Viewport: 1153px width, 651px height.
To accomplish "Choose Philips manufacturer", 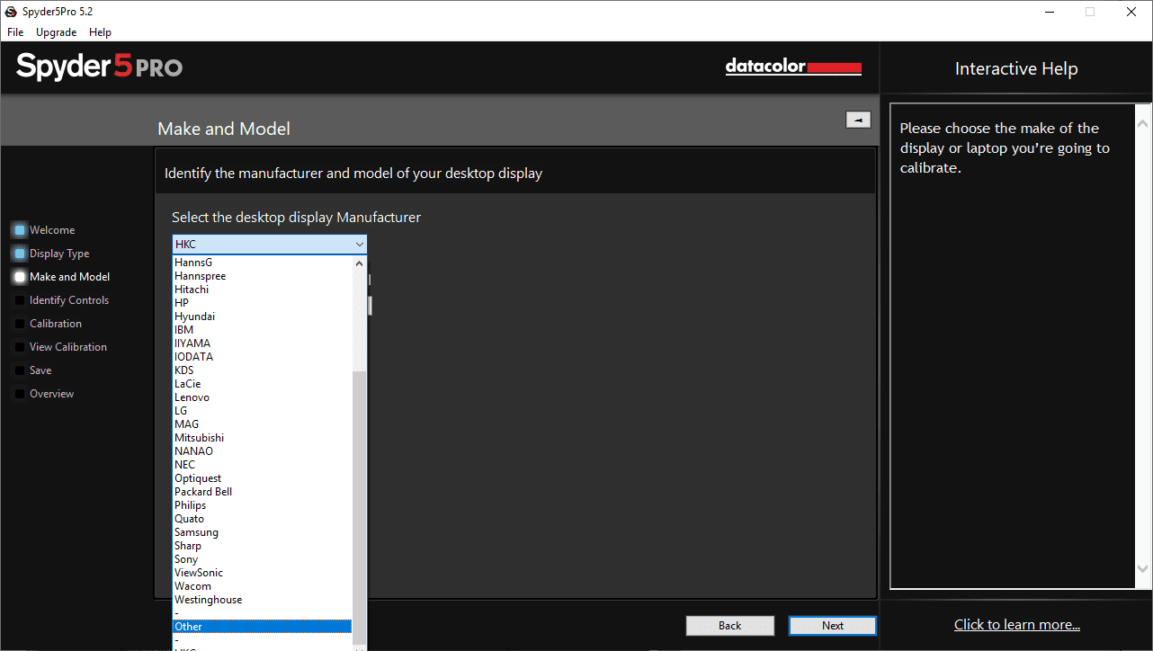I will (262, 505).
